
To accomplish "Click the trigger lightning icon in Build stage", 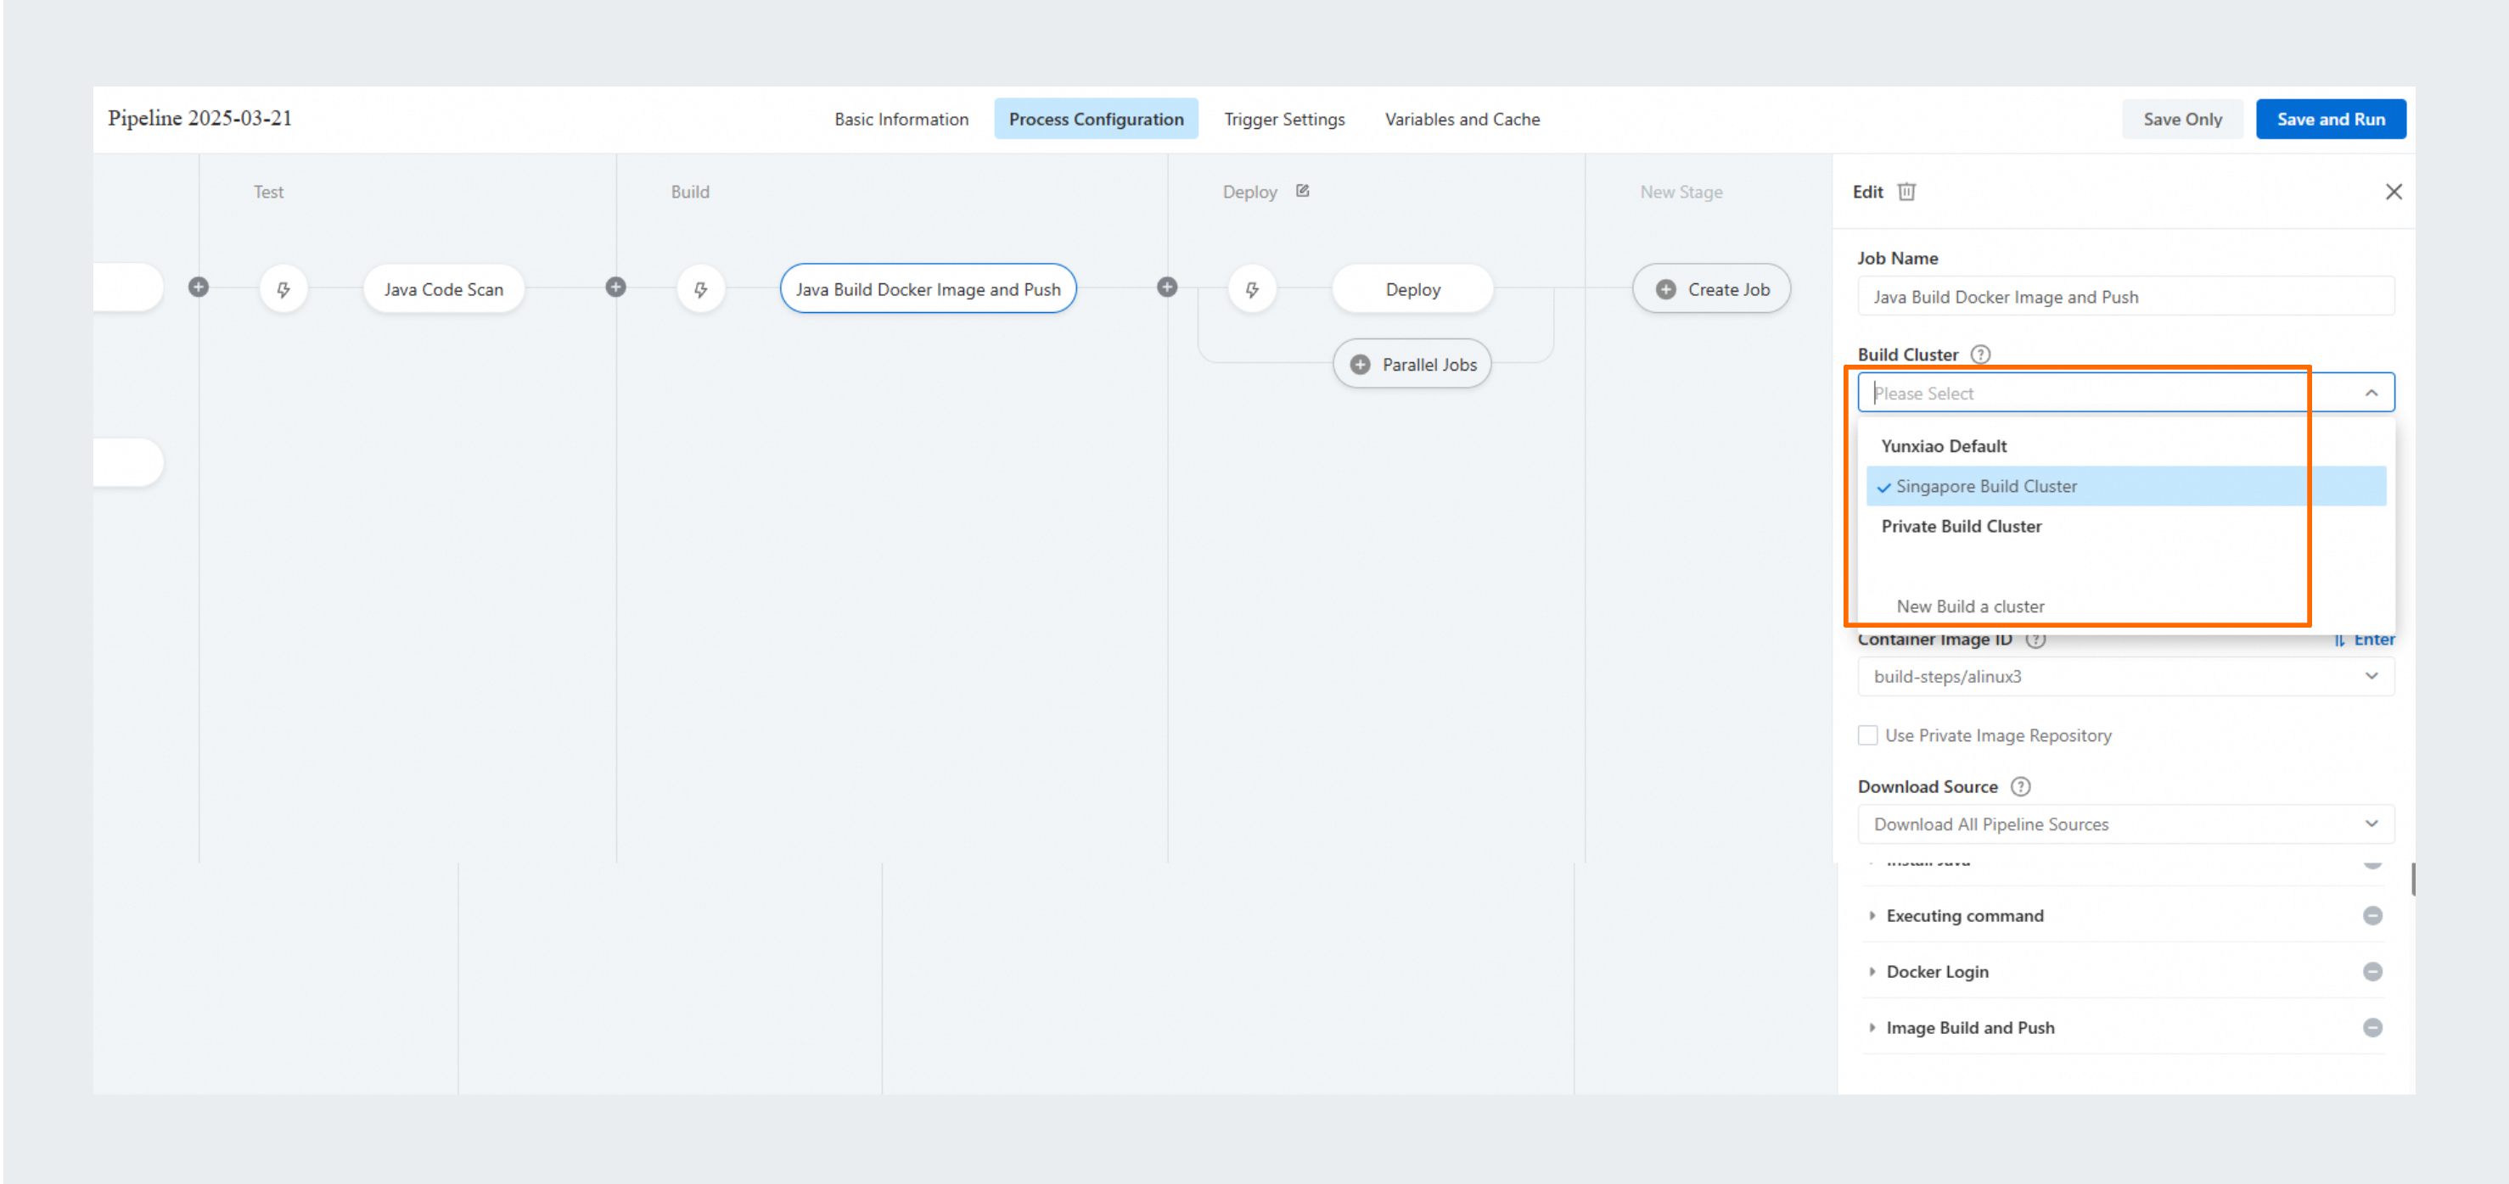I will coord(700,289).
